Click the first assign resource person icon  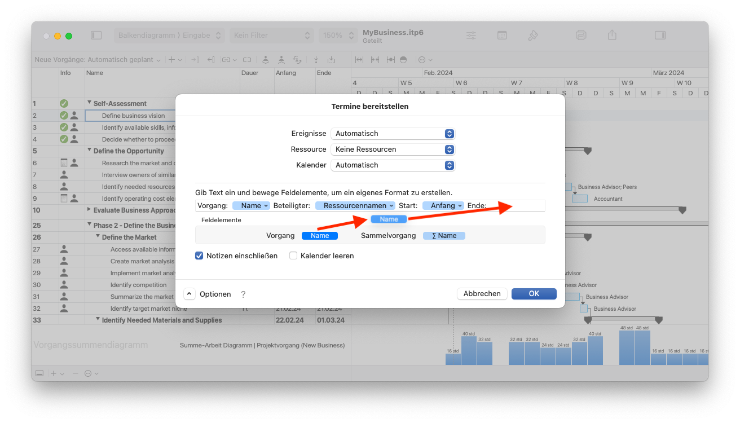click(266, 59)
